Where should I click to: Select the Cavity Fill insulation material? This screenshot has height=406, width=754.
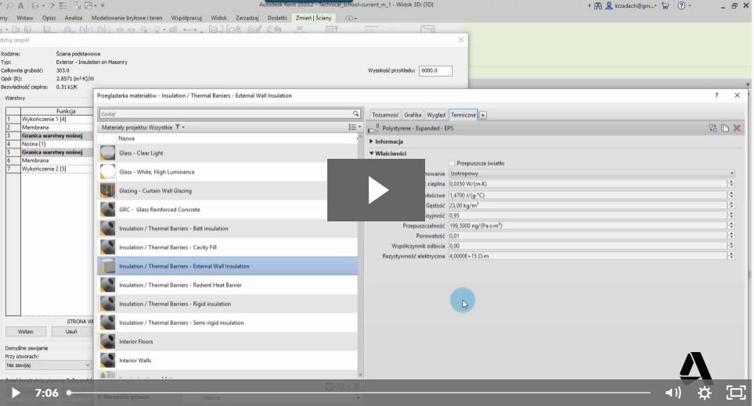227,247
